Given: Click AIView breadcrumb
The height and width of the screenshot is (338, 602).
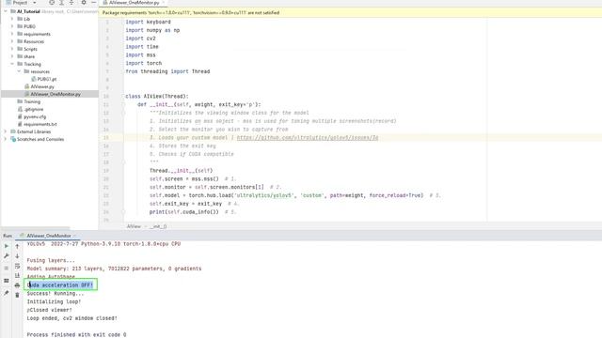Looking at the screenshot, I should [134, 226].
